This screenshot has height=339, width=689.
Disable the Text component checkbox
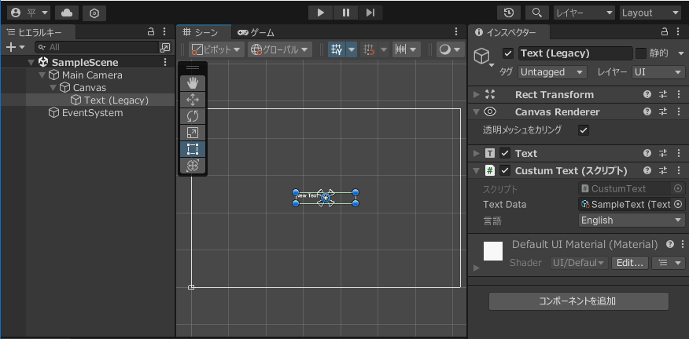pos(505,154)
